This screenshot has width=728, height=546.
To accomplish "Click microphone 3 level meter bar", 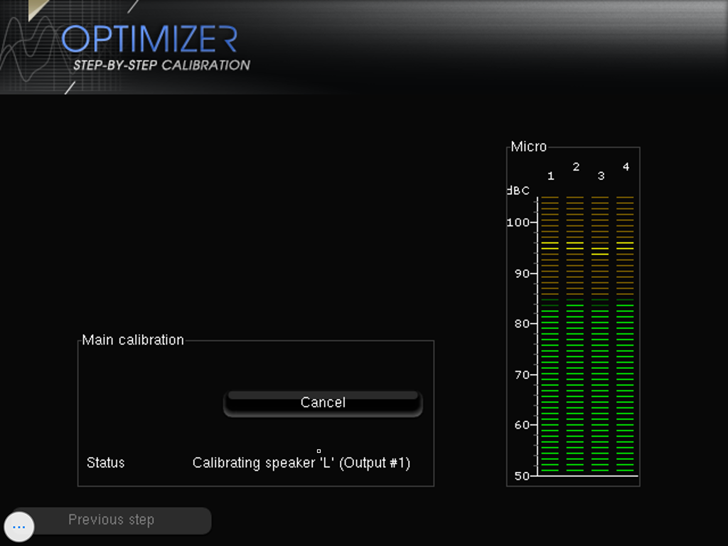I will 600,334.
